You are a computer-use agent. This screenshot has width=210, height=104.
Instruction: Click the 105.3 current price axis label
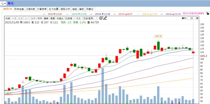[203, 56]
